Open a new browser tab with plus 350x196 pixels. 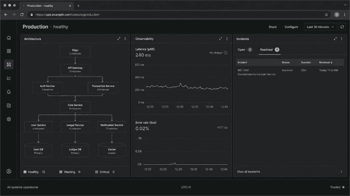click(x=78, y=6)
